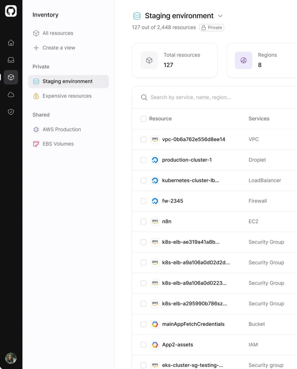297x369 pixels.
Task: Open the vpc-0b6a762e556d8ee14 resource
Action: click(x=194, y=139)
